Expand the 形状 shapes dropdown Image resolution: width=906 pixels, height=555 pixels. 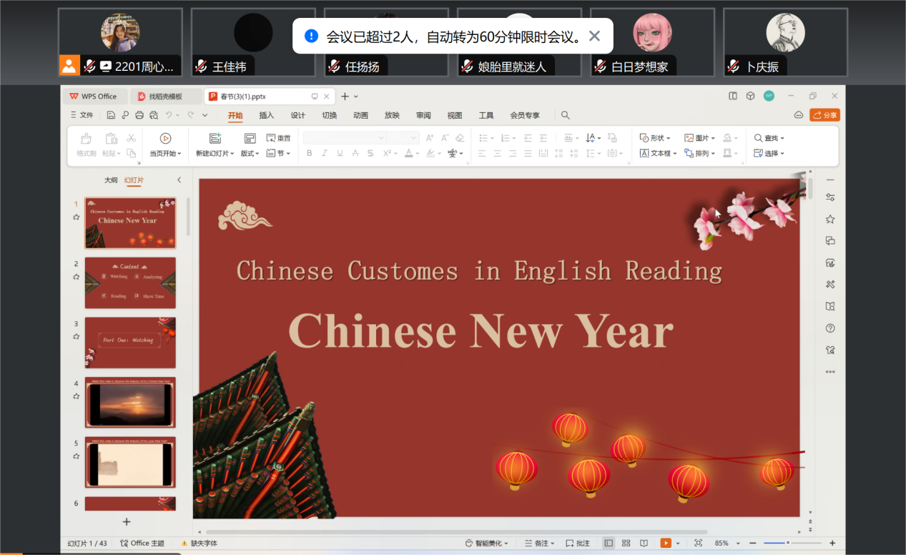[655, 138]
